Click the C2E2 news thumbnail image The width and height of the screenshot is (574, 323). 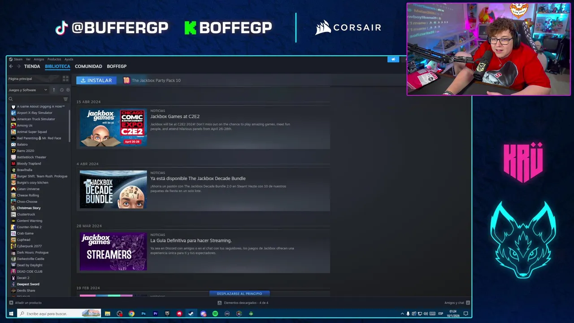click(x=113, y=127)
